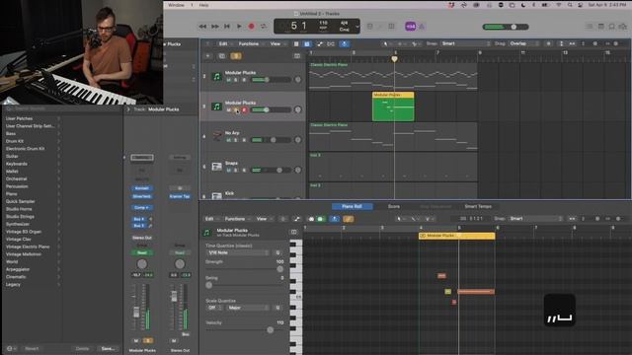The width and height of the screenshot is (632, 355).
Task: Select the Electronic Drum Kit library category
Action: (25, 149)
